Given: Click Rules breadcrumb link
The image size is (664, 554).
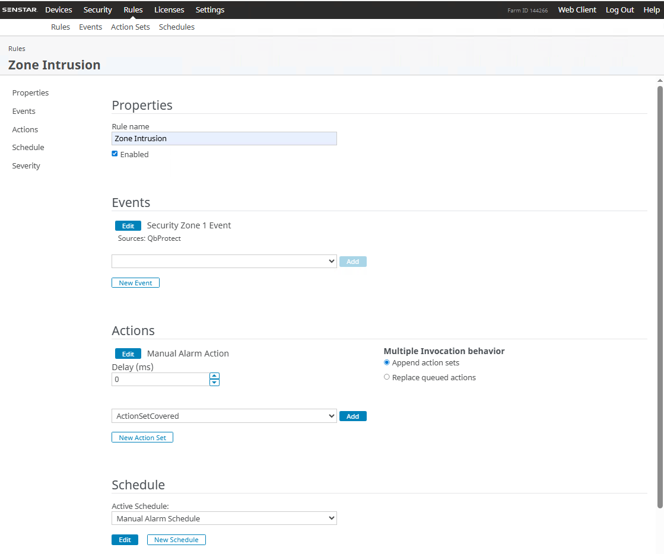Looking at the screenshot, I should 17,49.
